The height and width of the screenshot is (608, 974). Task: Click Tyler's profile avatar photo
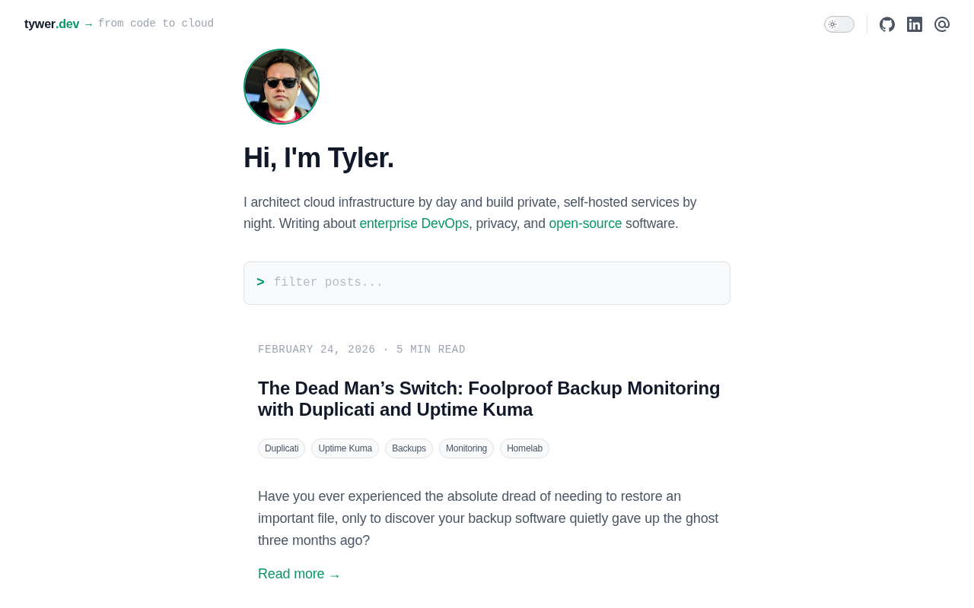(x=282, y=87)
